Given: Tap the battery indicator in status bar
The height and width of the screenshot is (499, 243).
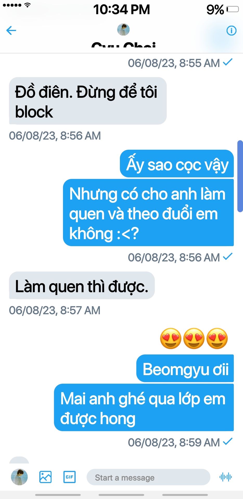Looking at the screenshot, I should click(232, 9).
